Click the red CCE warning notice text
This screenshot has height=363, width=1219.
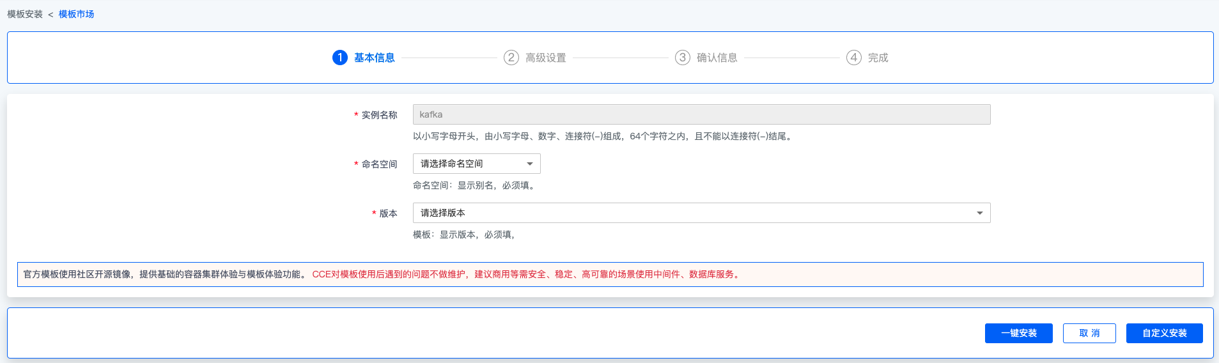coord(527,274)
